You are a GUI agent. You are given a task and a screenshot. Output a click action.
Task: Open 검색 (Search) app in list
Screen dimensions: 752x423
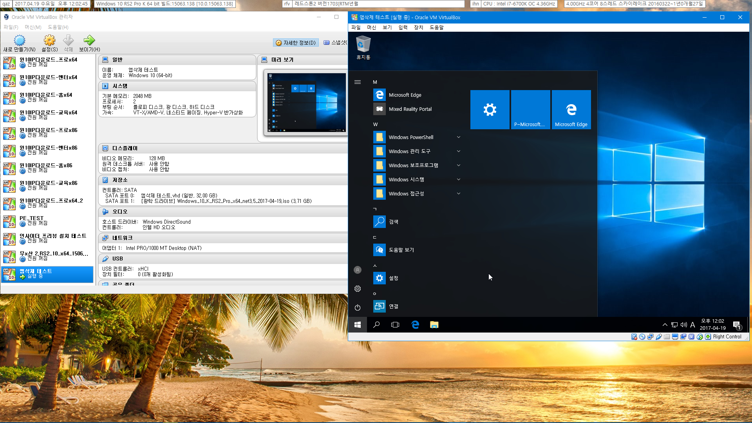(417, 222)
